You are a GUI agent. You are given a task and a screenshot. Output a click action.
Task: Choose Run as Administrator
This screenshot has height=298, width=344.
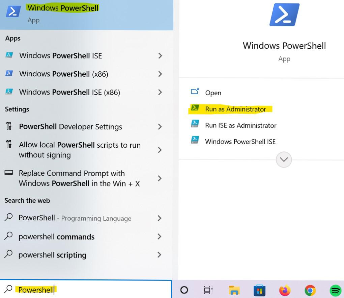click(235, 109)
